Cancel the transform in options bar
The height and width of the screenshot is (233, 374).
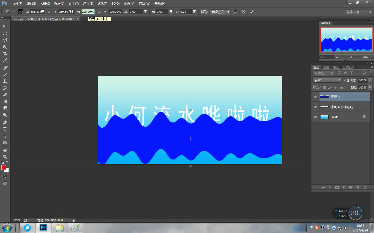(243, 12)
